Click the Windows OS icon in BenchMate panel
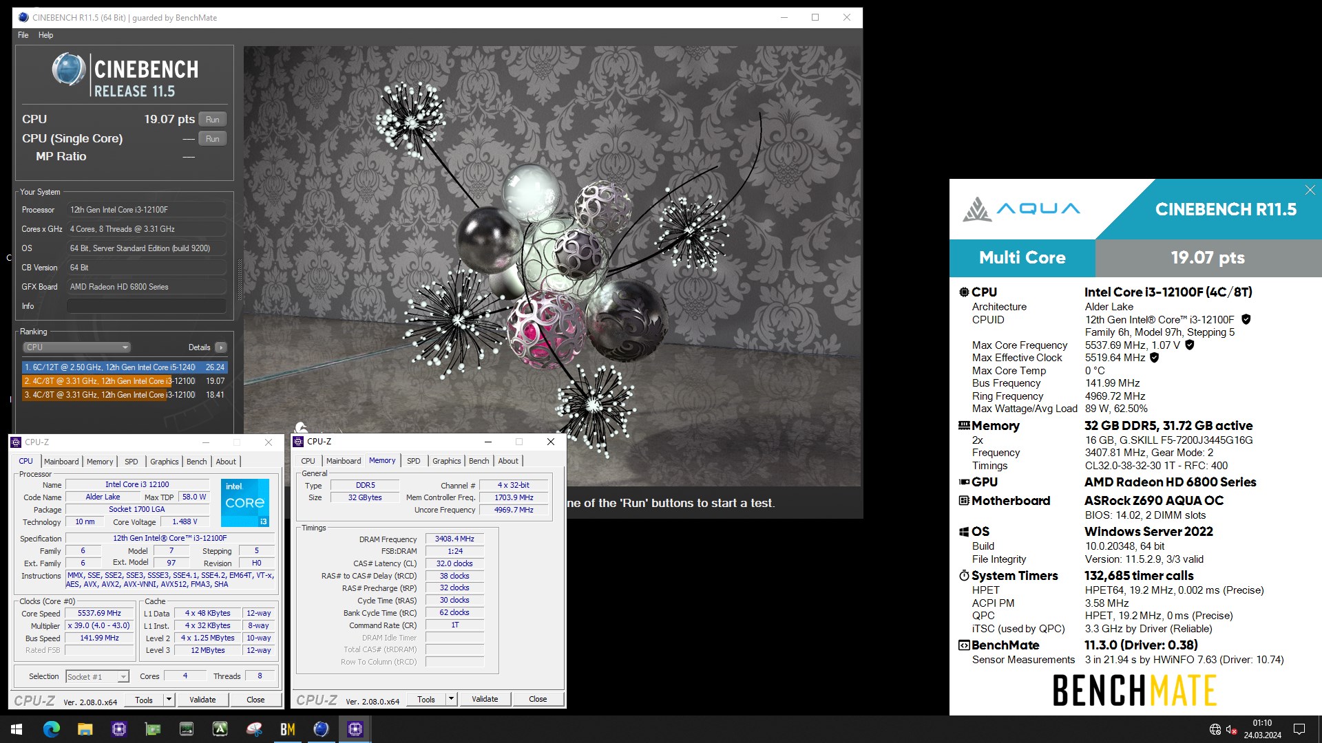The image size is (1322, 743). click(964, 532)
